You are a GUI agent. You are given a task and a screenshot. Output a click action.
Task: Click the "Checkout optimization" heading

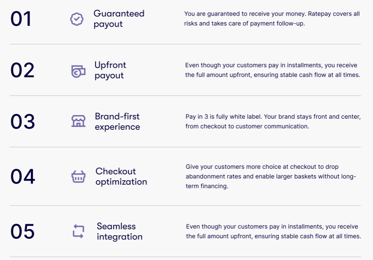click(121, 176)
